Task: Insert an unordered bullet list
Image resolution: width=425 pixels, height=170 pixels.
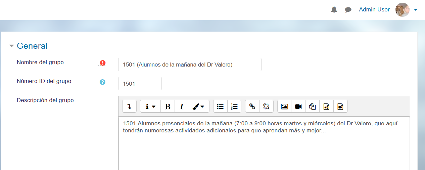Action: (x=220, y=106)
